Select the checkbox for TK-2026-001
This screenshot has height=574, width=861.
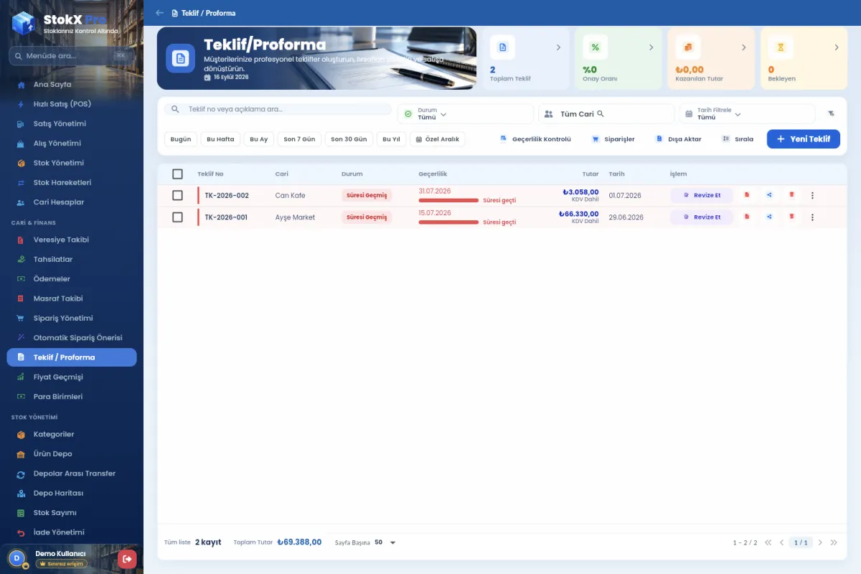177,217
